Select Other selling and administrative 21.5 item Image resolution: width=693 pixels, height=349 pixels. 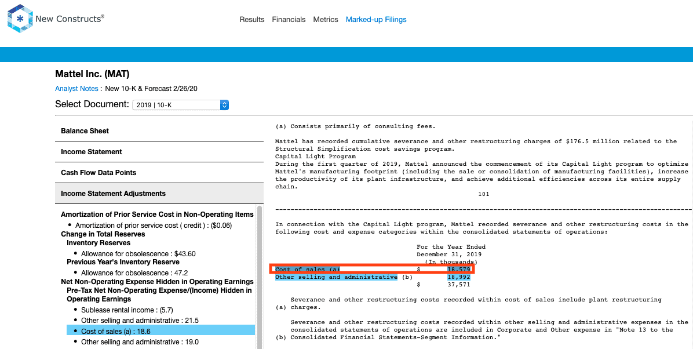[x=140, y=320]
